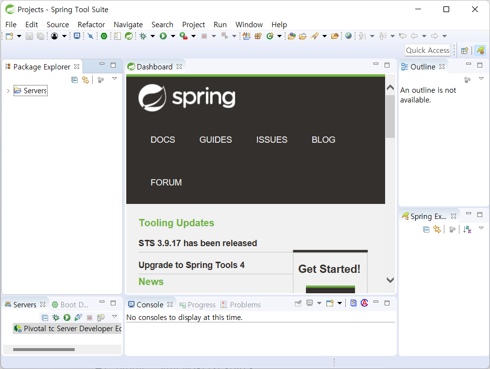Click the blue document icon in the Console toolbar
The width and height of the screenshot is (490, 369).
354,303
